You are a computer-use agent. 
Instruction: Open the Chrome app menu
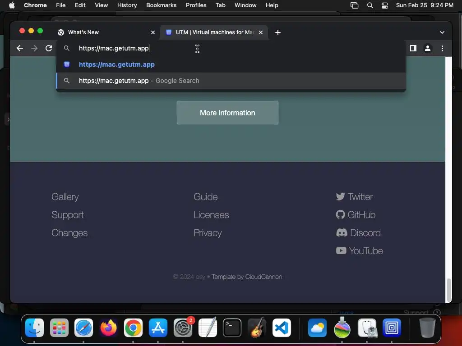pos(35,5)
